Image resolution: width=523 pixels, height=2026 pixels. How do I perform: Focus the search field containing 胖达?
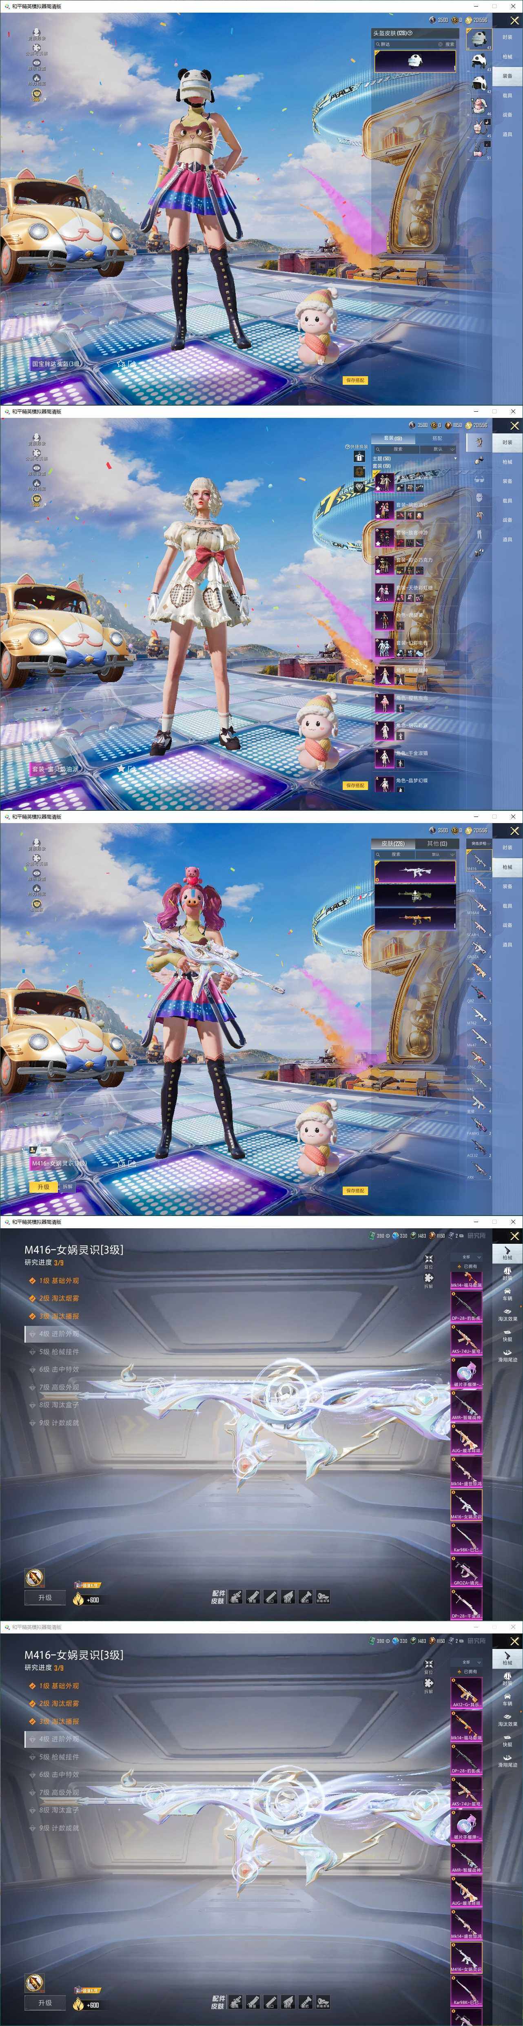point(409,44)
